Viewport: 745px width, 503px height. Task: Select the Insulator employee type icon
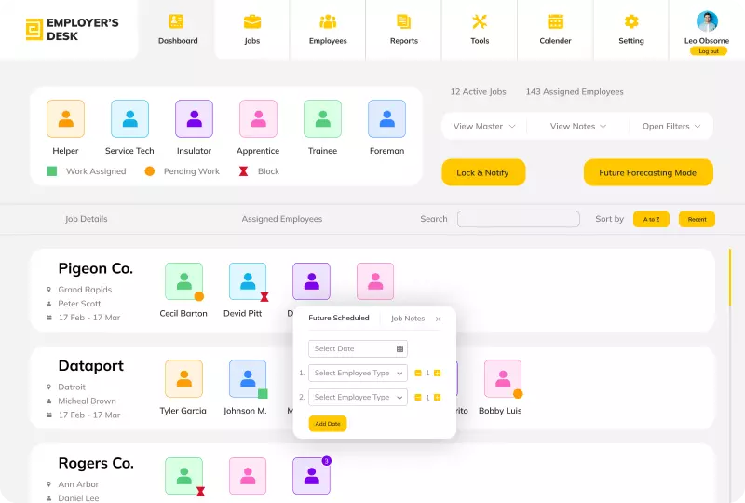[194, 119]
